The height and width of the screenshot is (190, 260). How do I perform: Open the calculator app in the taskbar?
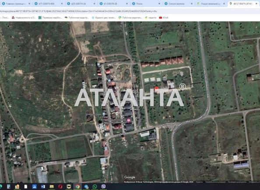coord(8,186)
